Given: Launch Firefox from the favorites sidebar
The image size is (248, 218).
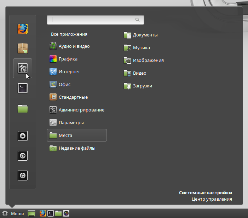Looking at the screenshot, I should click(23, 29).
